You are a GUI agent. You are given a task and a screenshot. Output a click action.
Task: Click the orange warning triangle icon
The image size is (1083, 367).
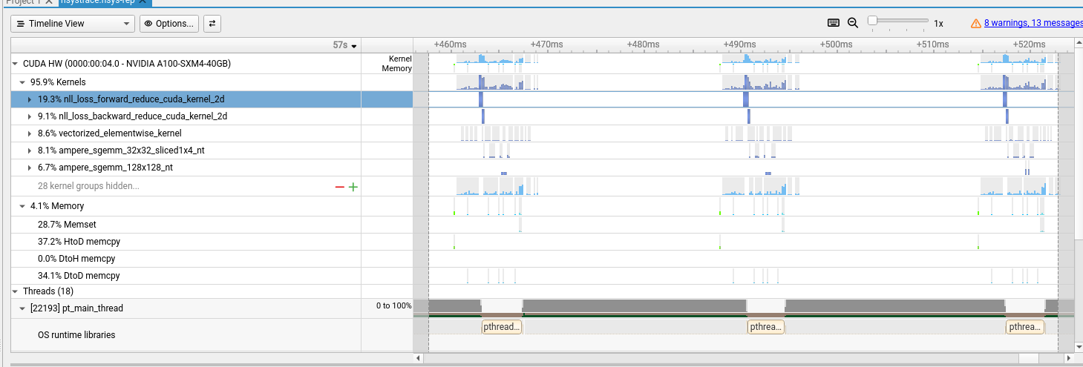point(976,24)
